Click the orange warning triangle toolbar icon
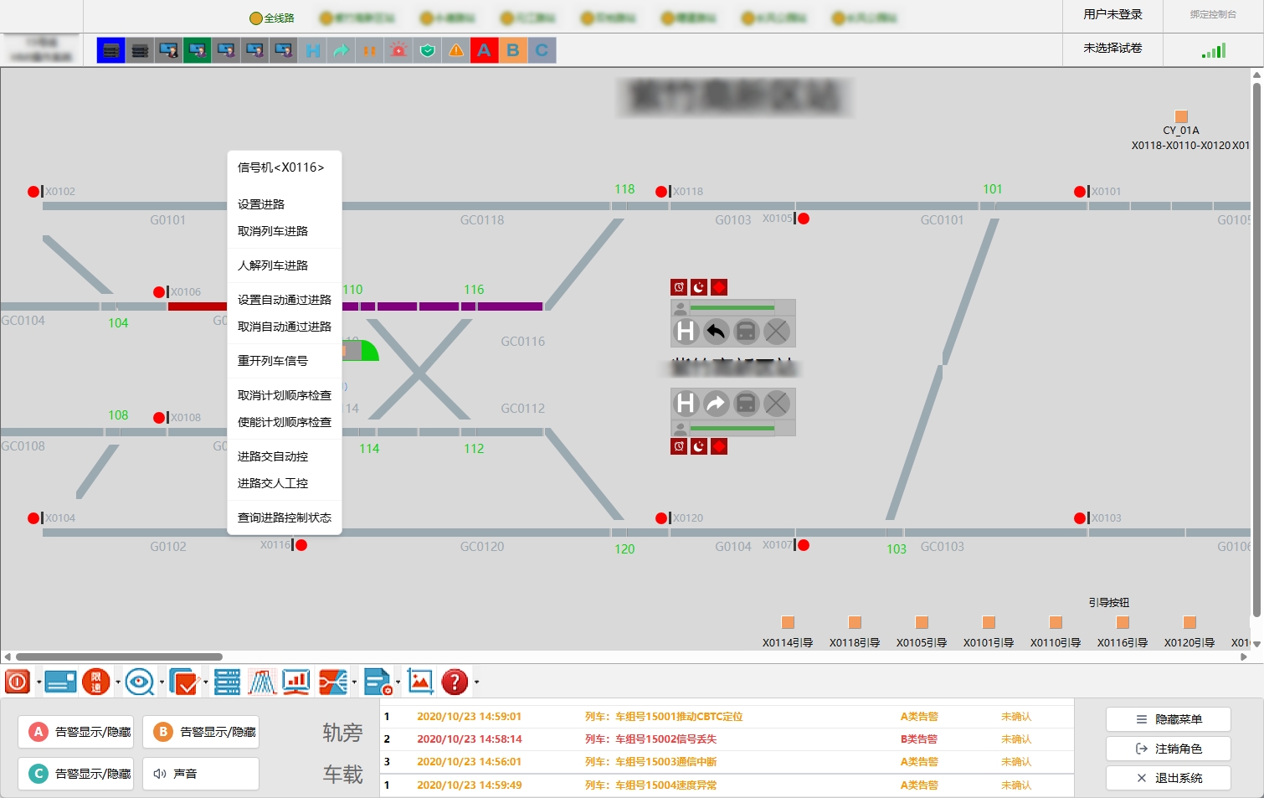Viewport: 1264px width, 798px height. coord(456,50)
